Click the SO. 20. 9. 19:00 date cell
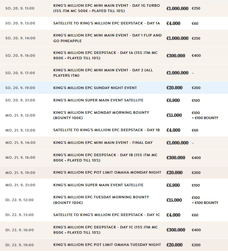This screenshot has height=252, width=228. click(20, 88)
